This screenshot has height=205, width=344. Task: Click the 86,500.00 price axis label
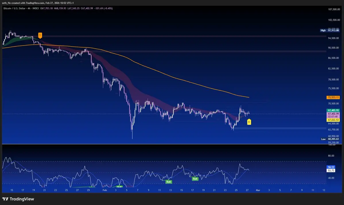[x=333, y=58]
